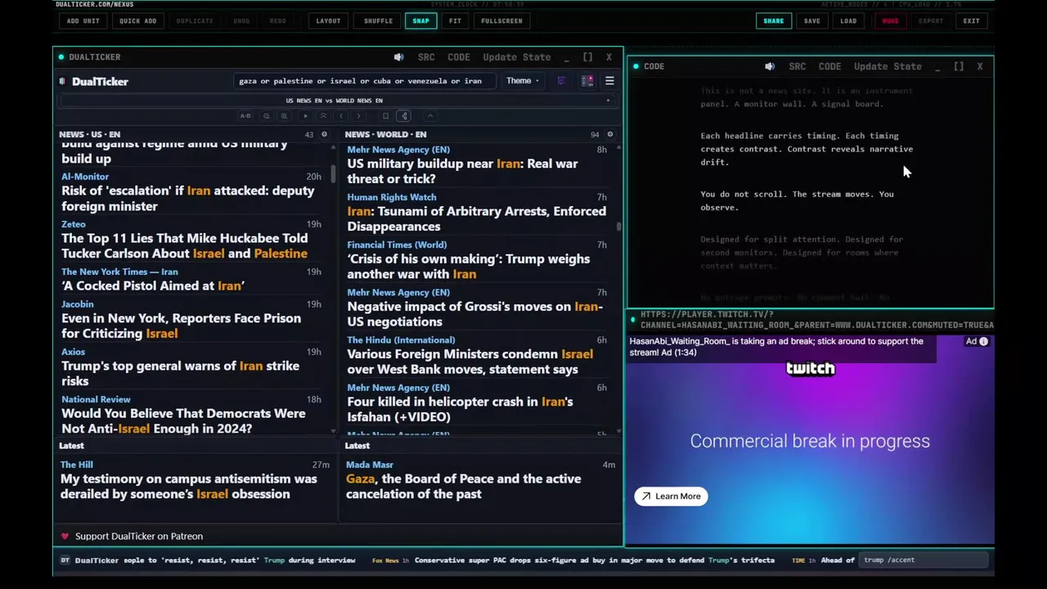Click Update State in CODE panel header
The height and width of the screenshot is (589, 1047).
887,66
